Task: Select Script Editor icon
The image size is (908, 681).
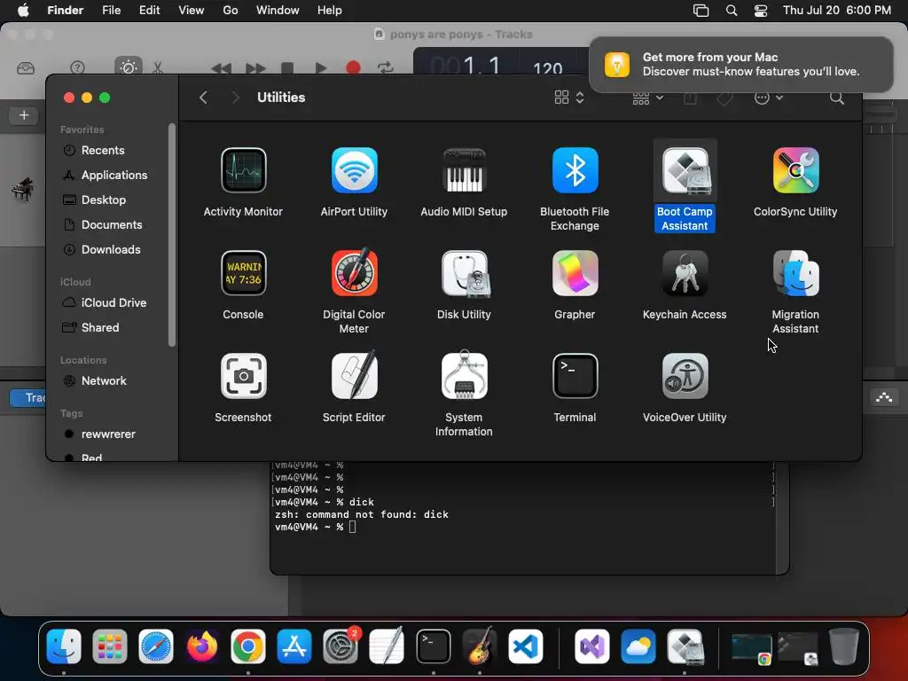Action: [354, 376]
